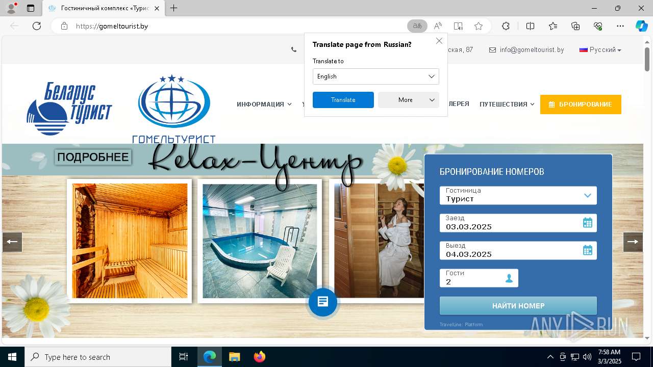
Task: Expand the ПУТЕШЕСТВИЯ menu
Action: click(507, 104)
